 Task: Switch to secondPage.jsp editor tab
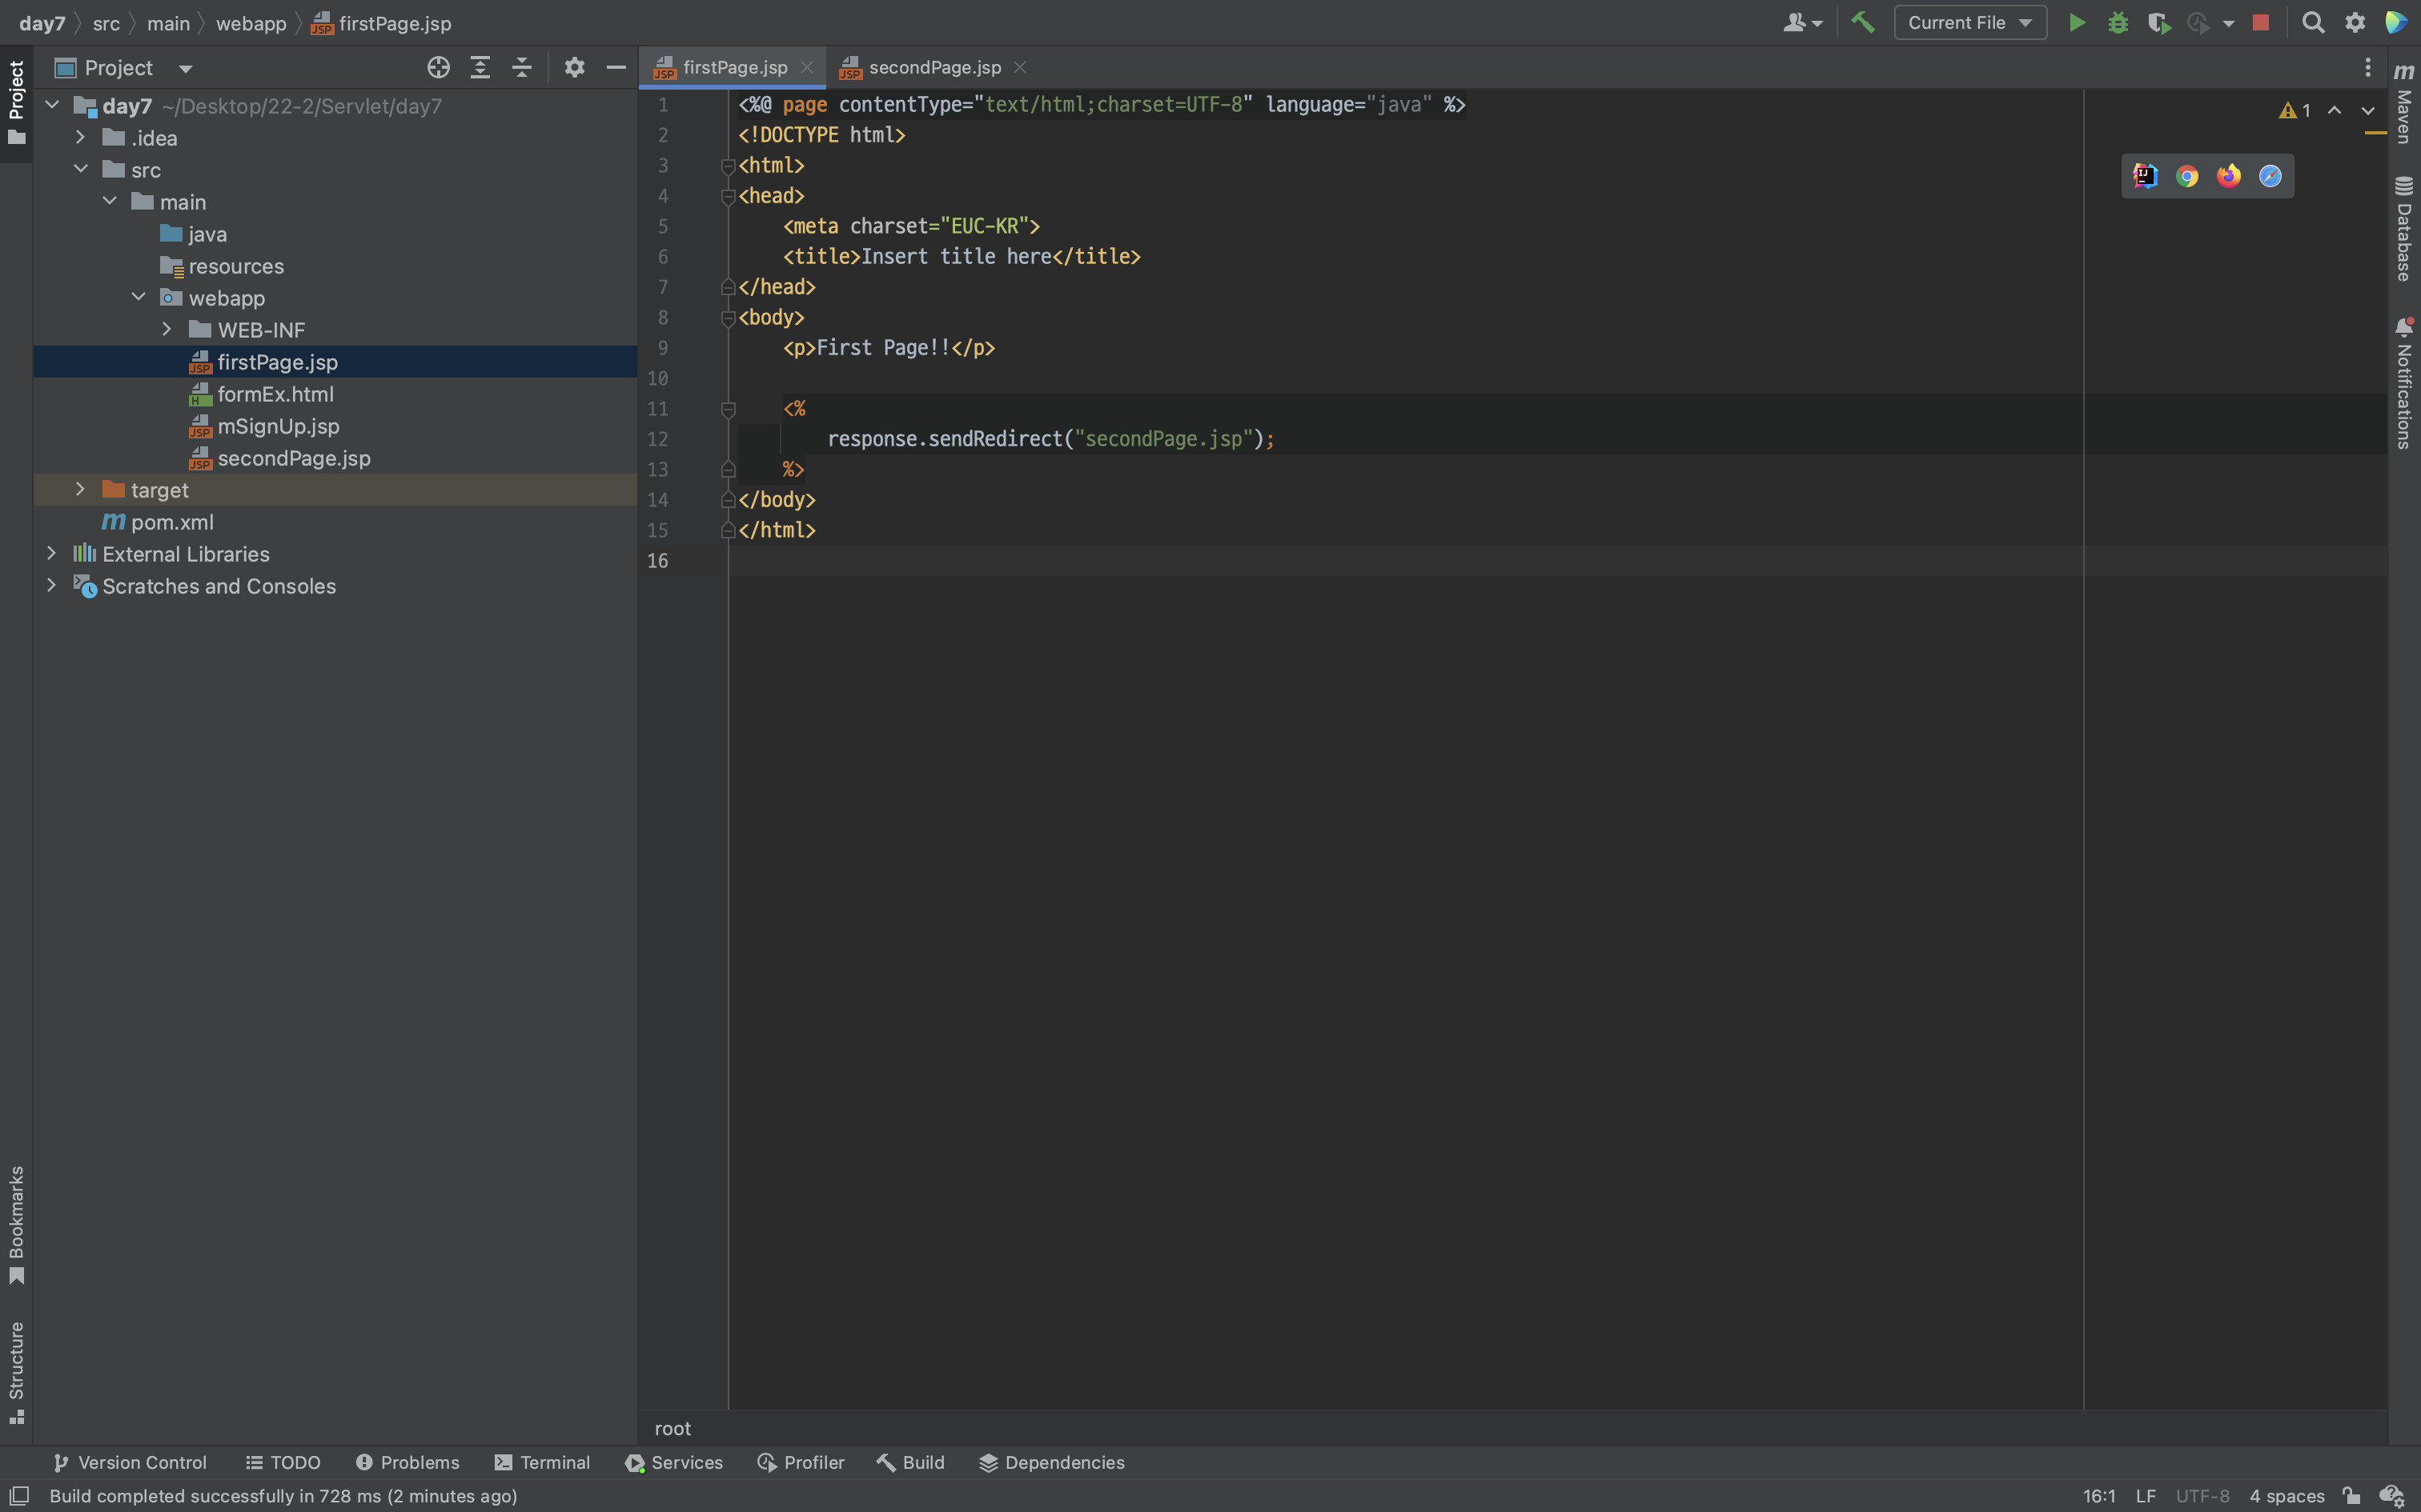933,68
